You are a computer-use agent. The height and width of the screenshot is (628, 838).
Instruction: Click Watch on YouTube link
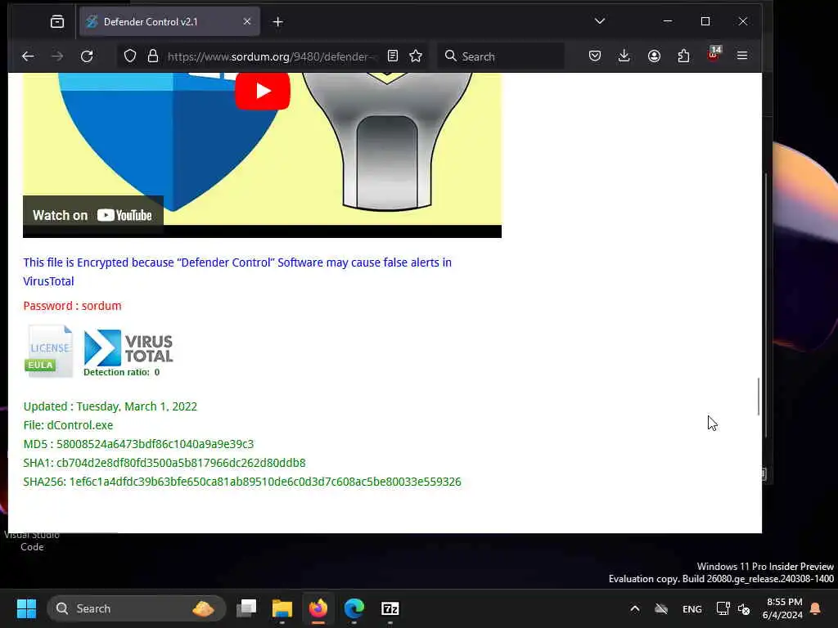pyautogui.click(x=93, y=215)
